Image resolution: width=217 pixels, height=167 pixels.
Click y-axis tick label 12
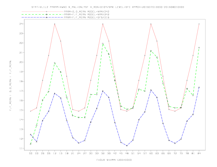21,139
